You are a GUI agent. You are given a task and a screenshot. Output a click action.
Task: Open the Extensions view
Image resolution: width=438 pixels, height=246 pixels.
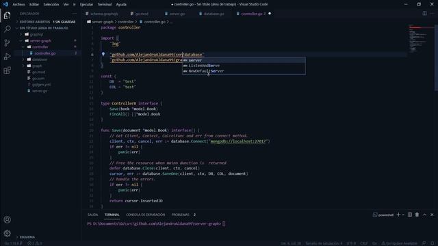click(8, 70)
